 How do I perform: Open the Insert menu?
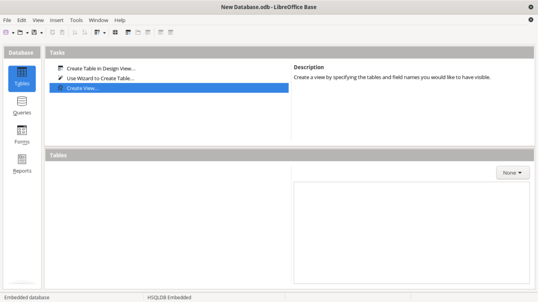point(57,20)
